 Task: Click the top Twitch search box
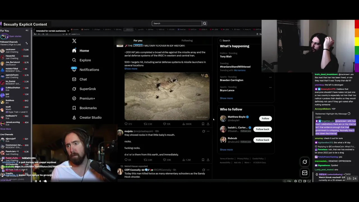pyautogui.click(x=177, y=24)
